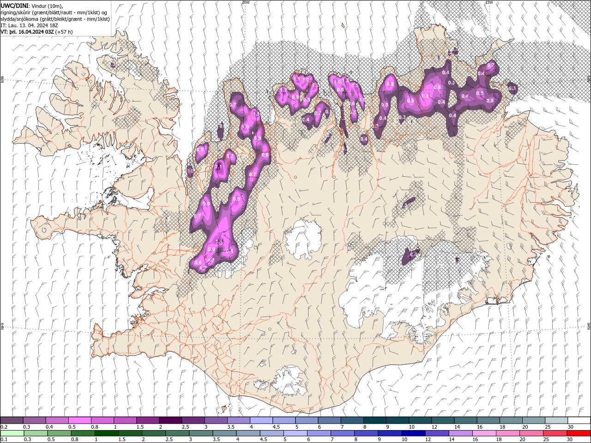Screen dimensions: 591x443
Task: Pick the darkest purple 2 swatch in snow scale
Action: 170,420
